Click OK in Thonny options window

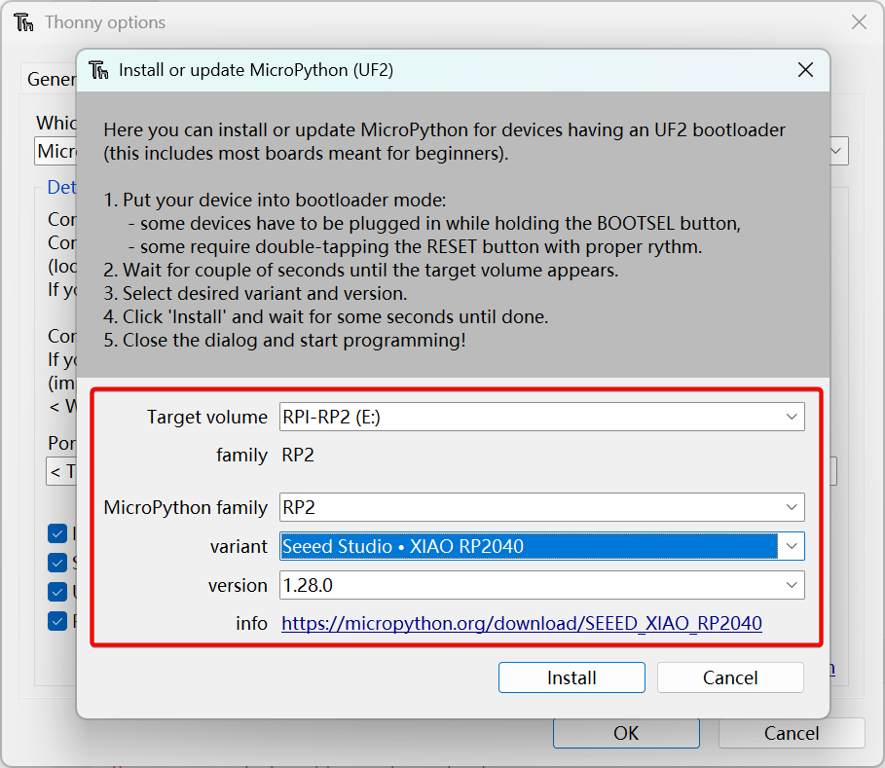click(626, 733)
